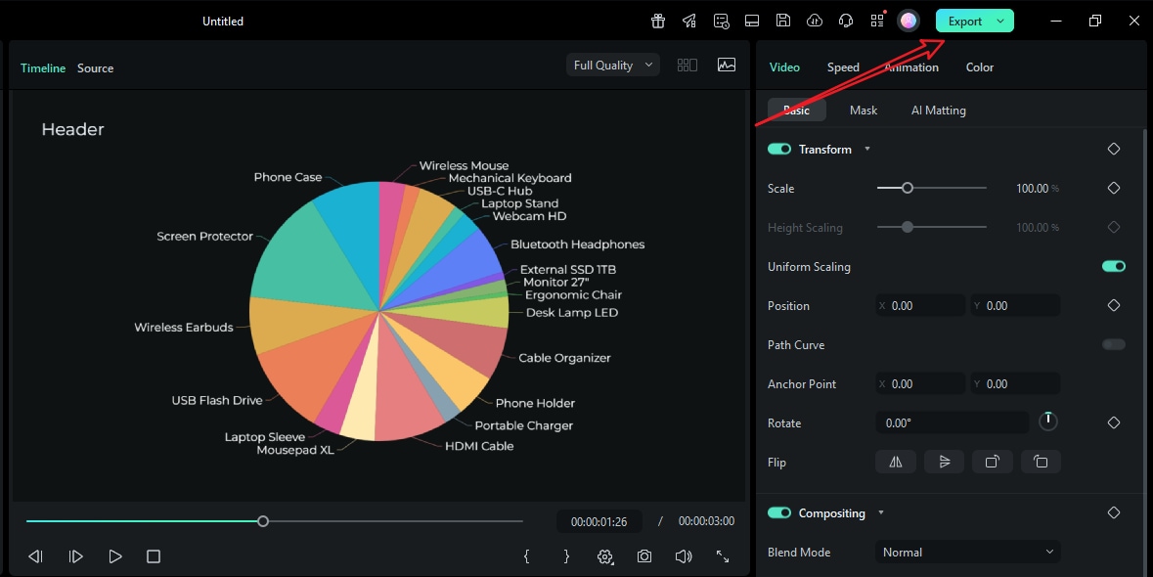The image size is (1153, 577).
Task: Open the contact support headset icon
Action: 845,20
